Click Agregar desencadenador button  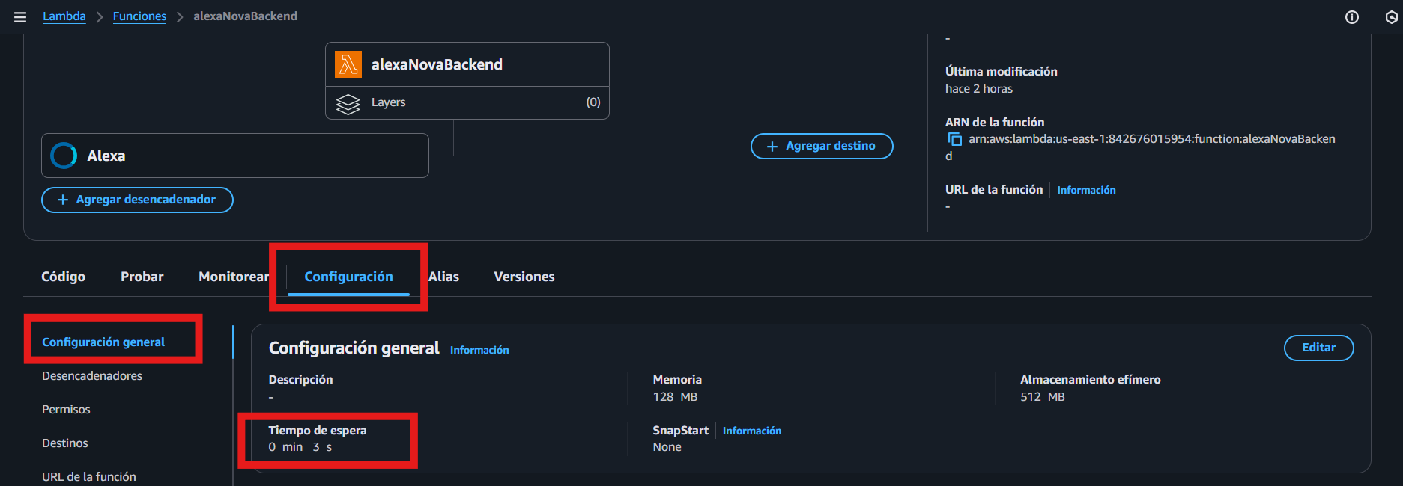click(x=137, y=200)
